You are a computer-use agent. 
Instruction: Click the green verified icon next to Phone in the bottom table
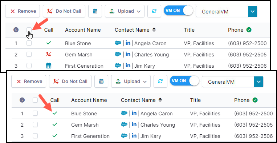[x=255, y=100]
